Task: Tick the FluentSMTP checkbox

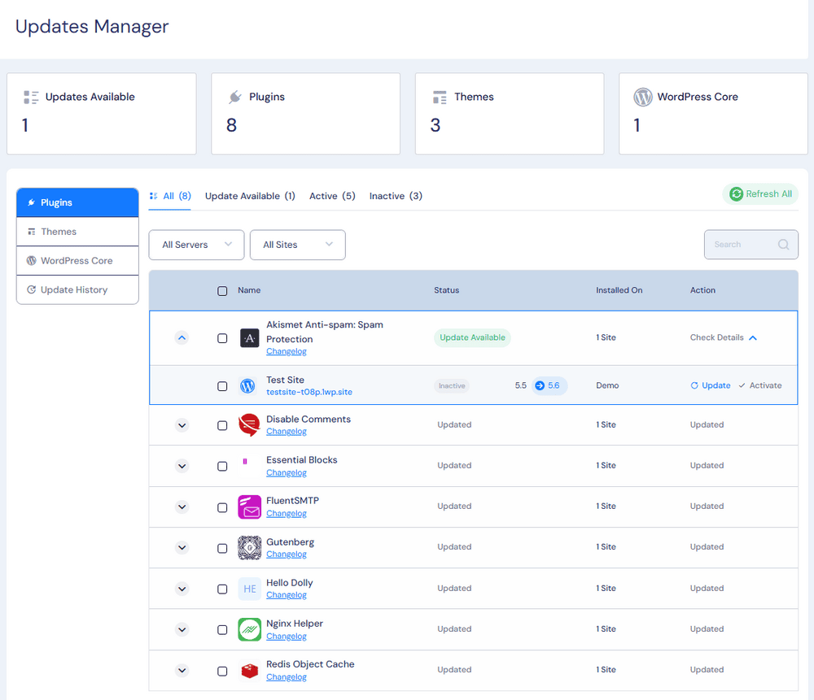Action: coord(222,507)
